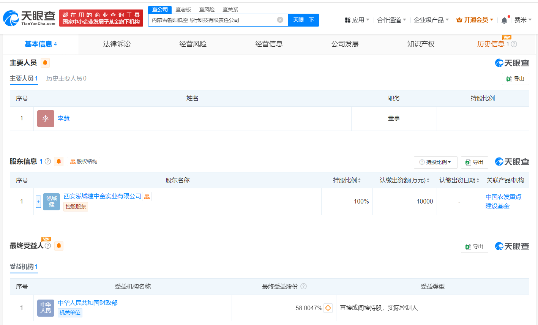This screenshot has height=325, width=538.
Task: Click the equity chart icon after 西安泓城建中金实业有限公司
Action: coord(147,196)
